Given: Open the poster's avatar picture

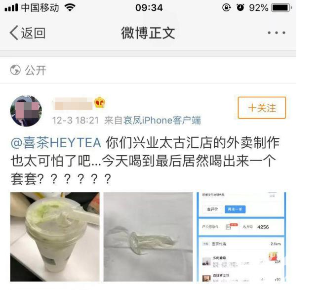Looking at the screenshot, I should [x=26, y=111].
